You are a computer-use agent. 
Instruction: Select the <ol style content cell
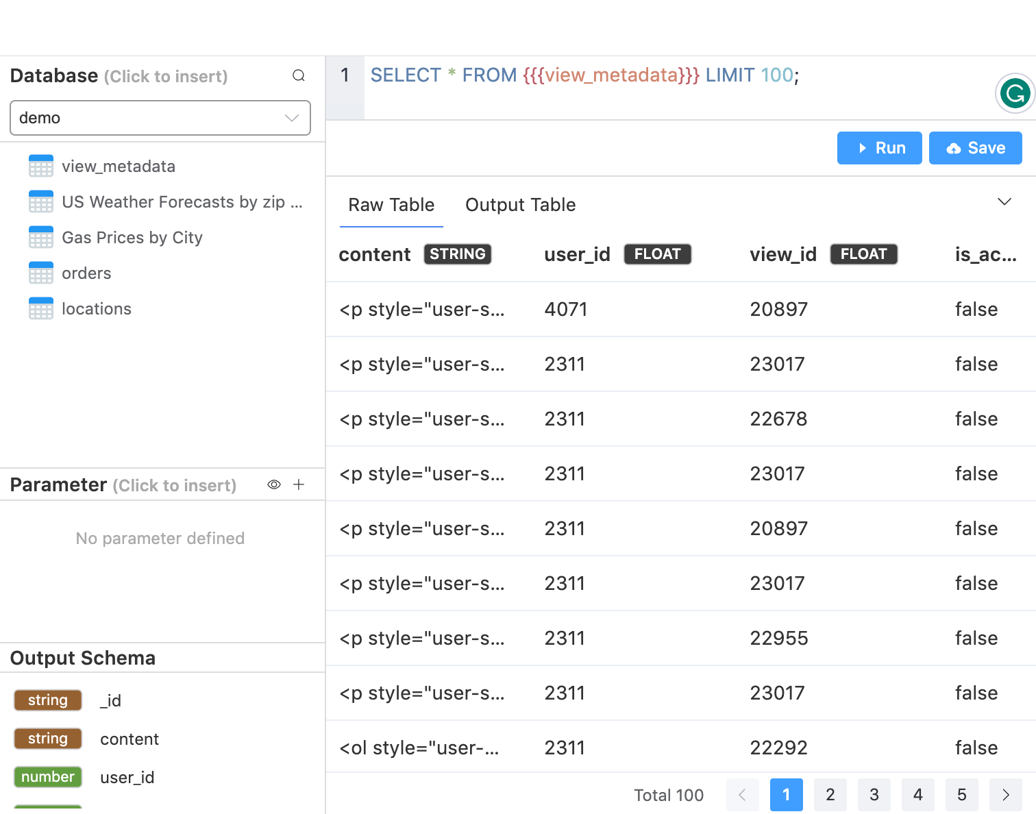[x=419, y=748]
